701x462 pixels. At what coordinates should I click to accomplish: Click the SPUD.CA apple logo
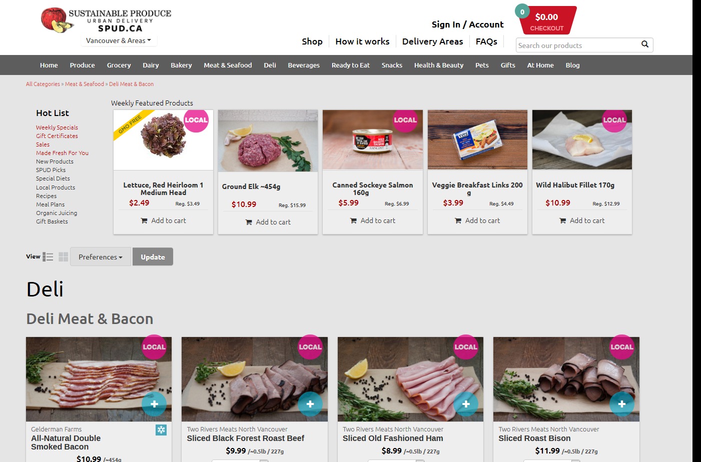tap(56, 20)
